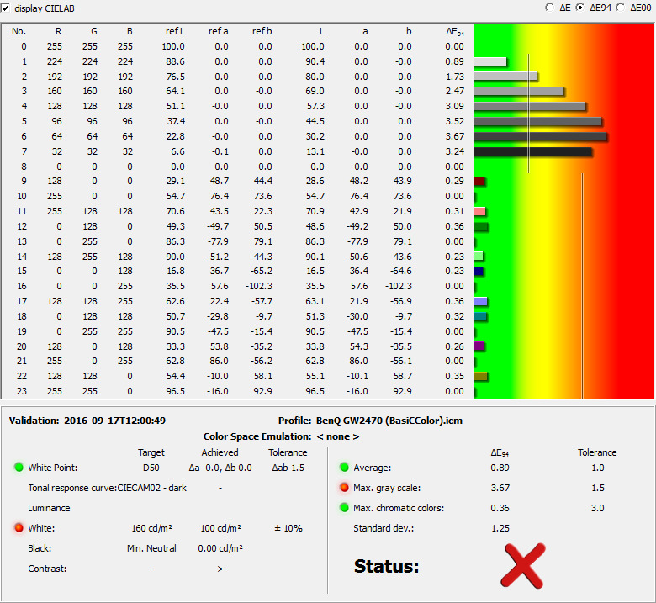
Task: Click the red indicator beside White luminance
Action: pos(19,527)
